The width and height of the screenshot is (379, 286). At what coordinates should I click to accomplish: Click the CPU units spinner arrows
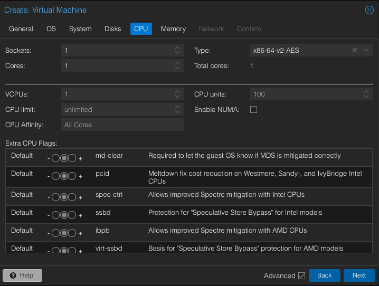point(367,94)
